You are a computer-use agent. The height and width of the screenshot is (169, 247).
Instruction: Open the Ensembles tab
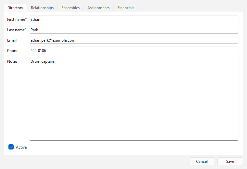click(71, 8)
